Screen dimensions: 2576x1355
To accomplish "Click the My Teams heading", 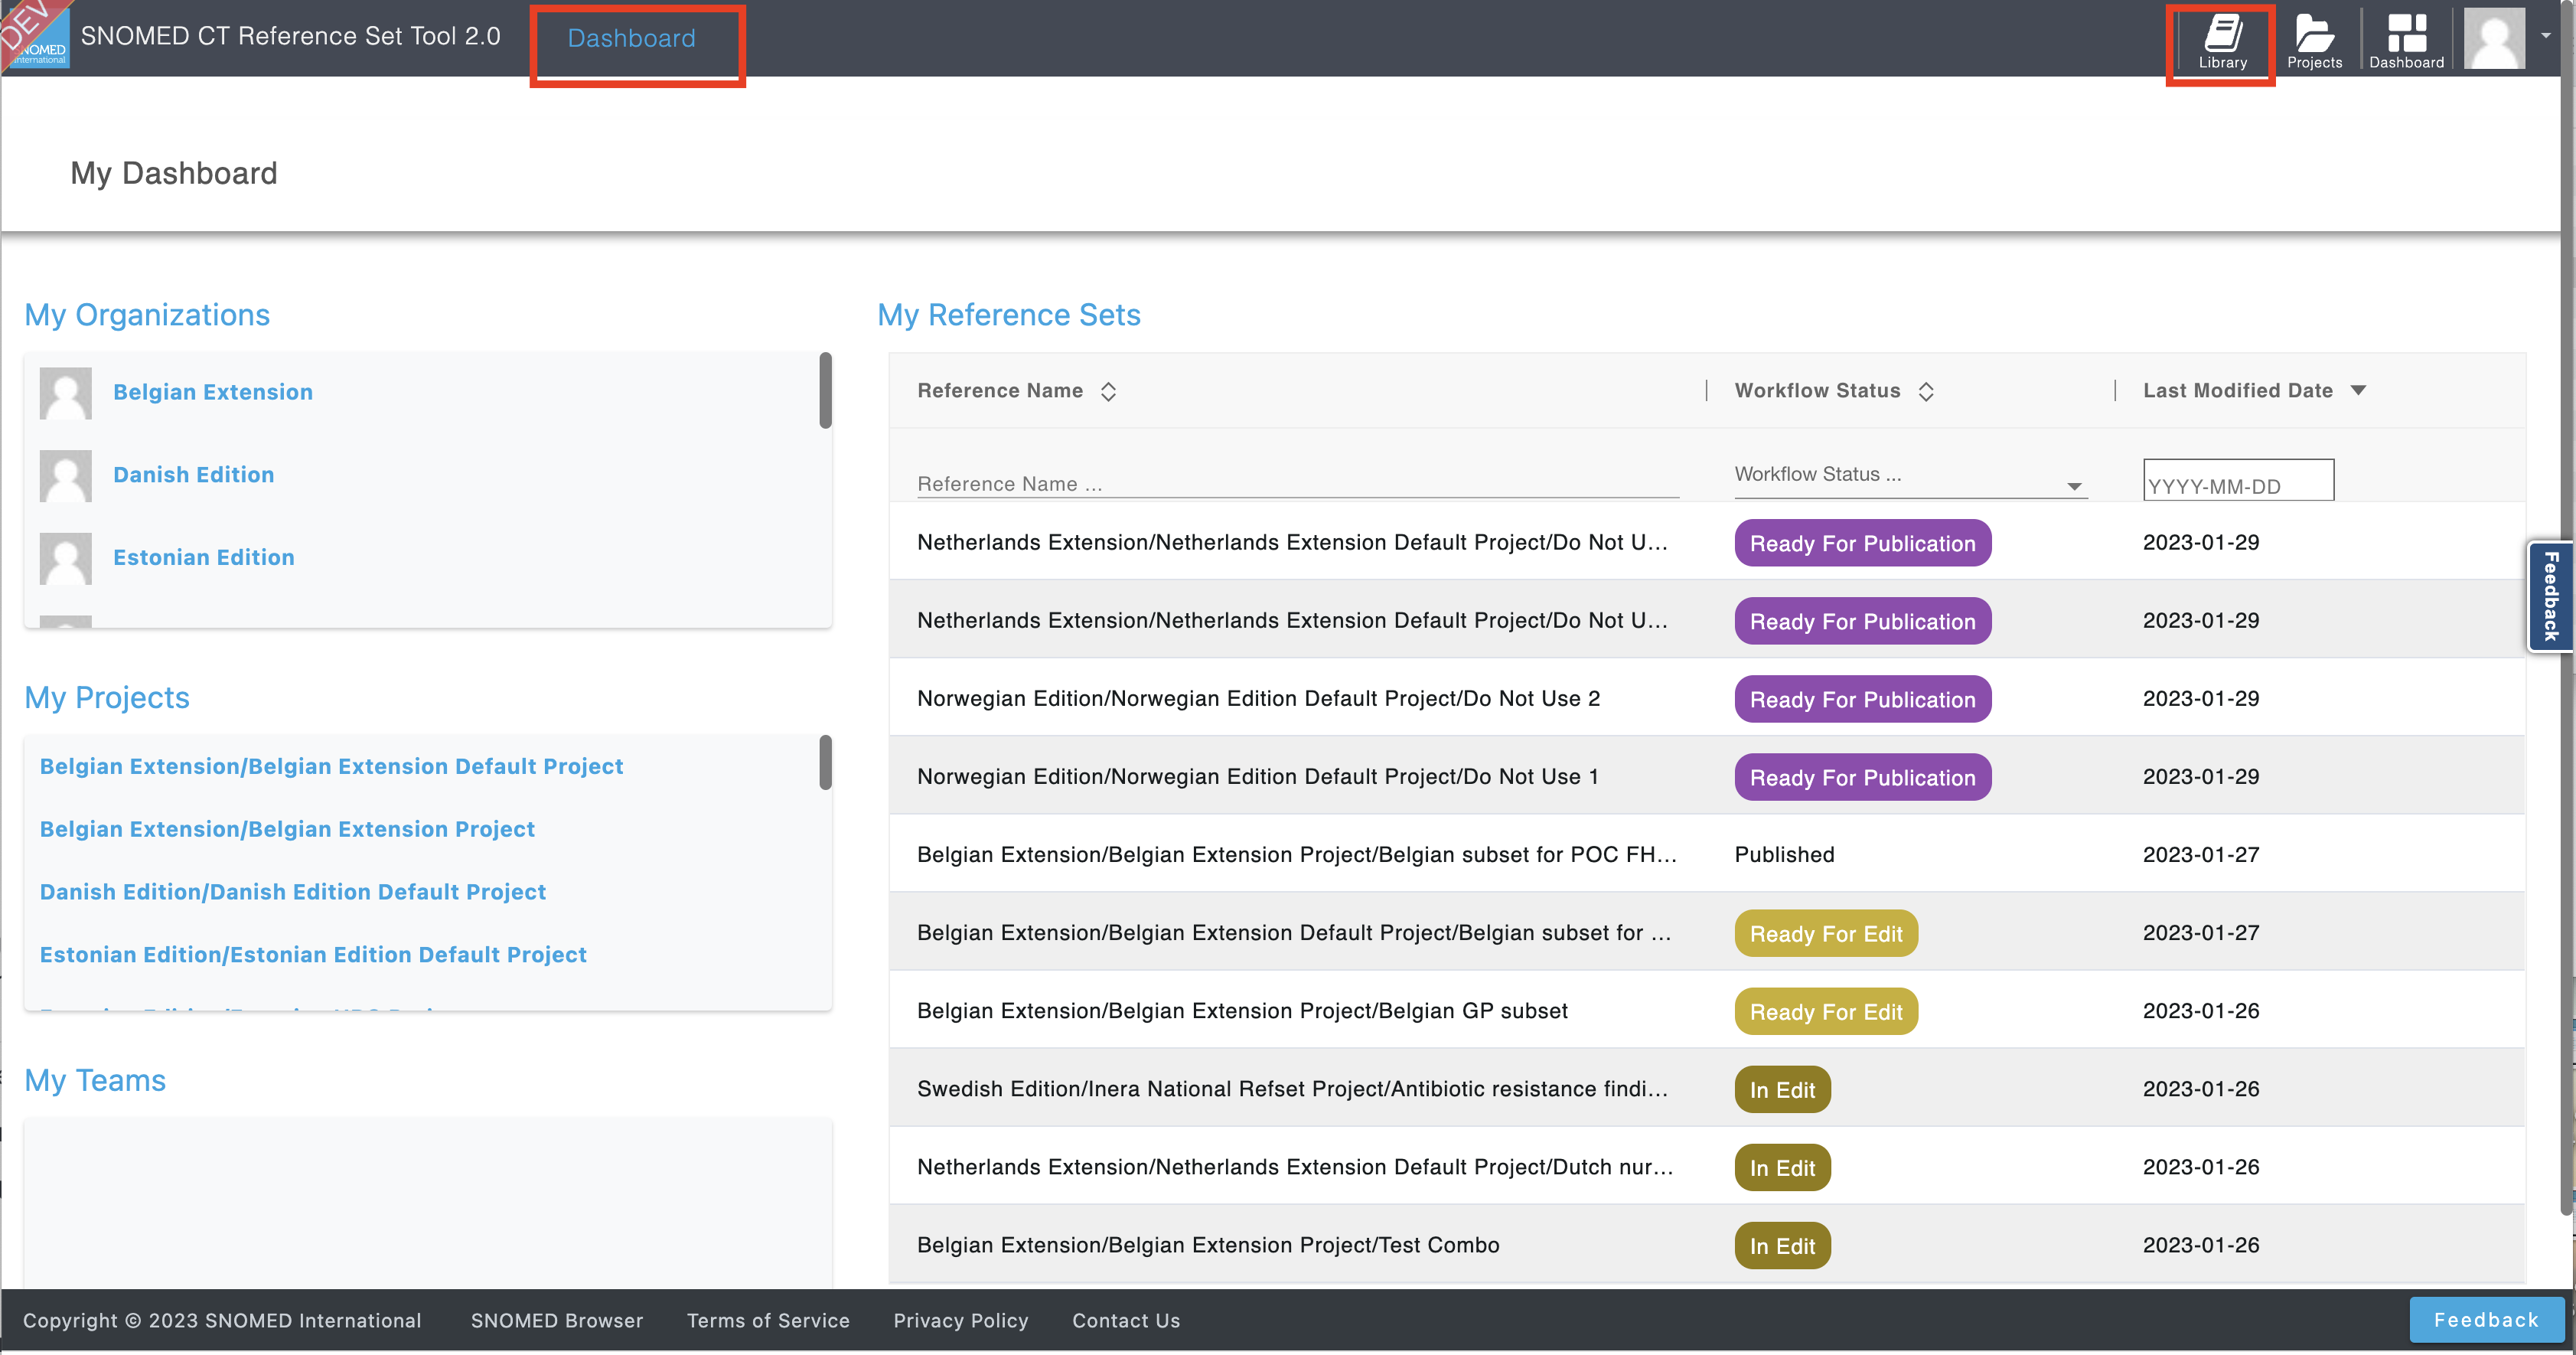I will [x=95, y=1080].
